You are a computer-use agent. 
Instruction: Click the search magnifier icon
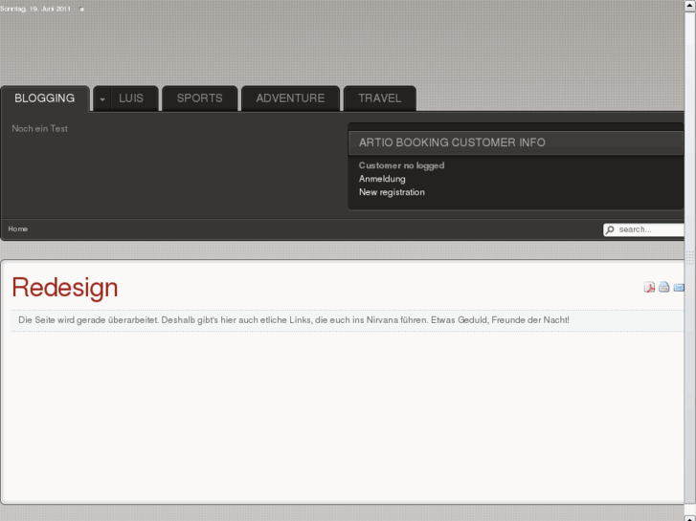[611, 229]
